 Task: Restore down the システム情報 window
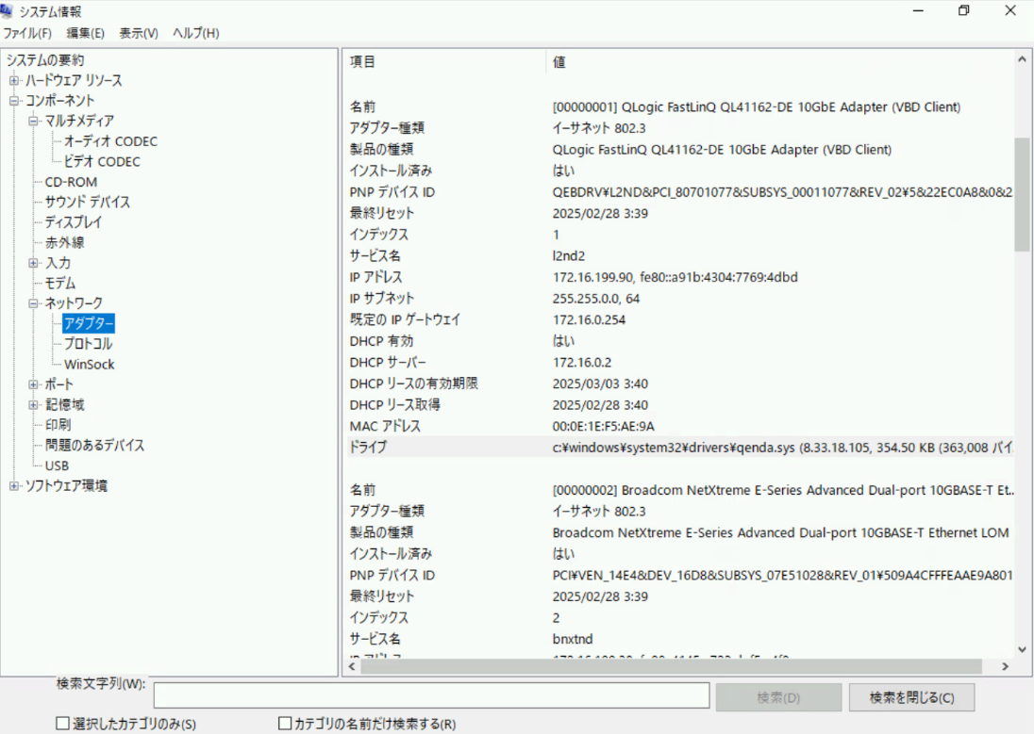coord(963,10)
